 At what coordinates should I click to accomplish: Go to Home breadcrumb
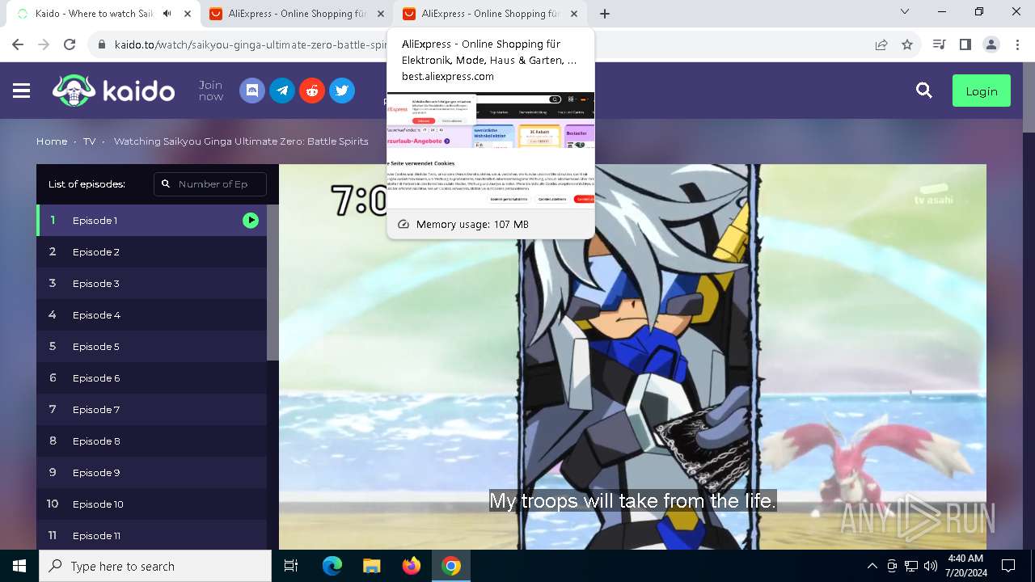coord(52,141)
